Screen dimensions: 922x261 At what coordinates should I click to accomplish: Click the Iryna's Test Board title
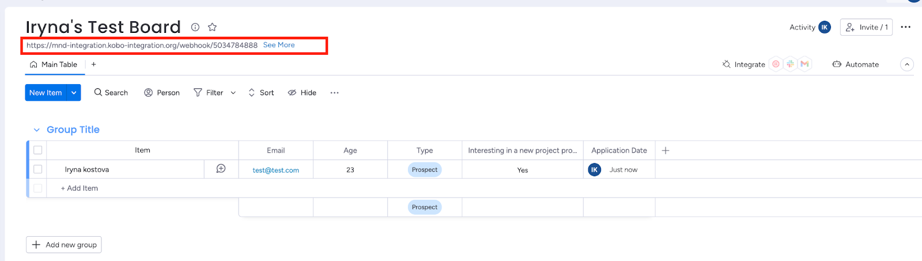tap(103, 27)
